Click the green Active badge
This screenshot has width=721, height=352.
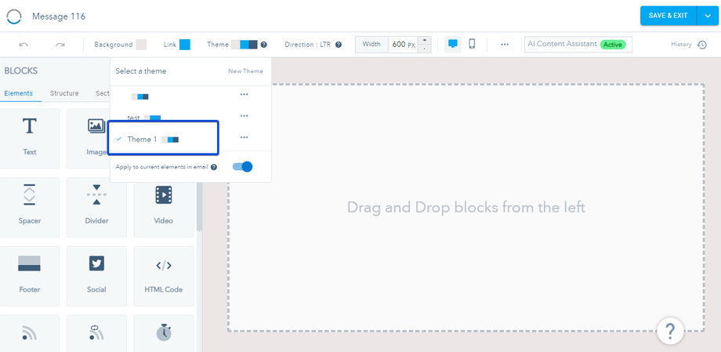click(x=613, y=45)
